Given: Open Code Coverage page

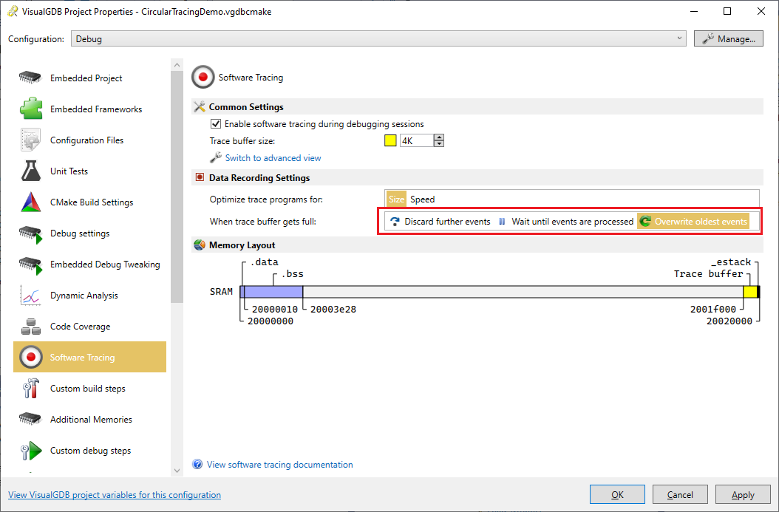Looking at the screenshot, I should 89,327.
